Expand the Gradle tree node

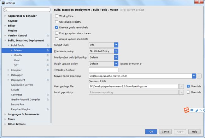11,55
